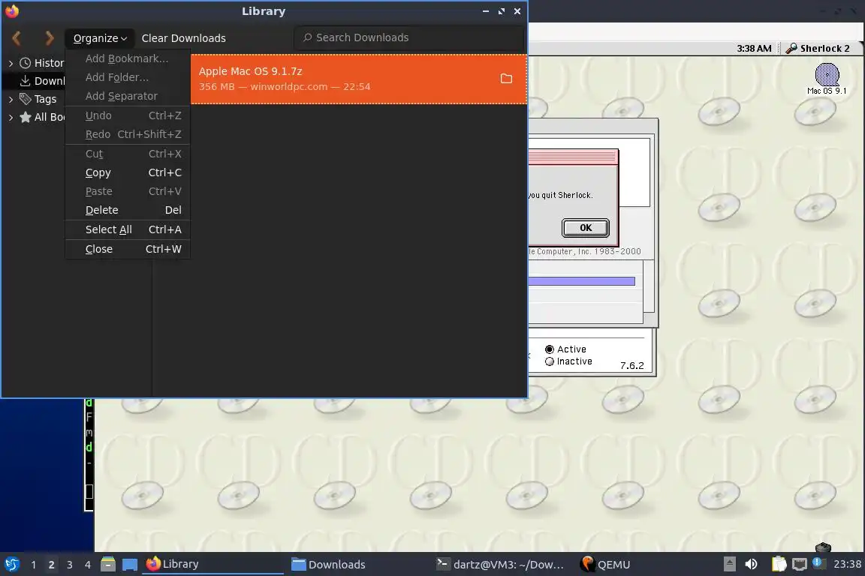Click Add Separator menu entry
Image resolution: width=865 pixels, height=576 pixels.
[x=128, y=96]
